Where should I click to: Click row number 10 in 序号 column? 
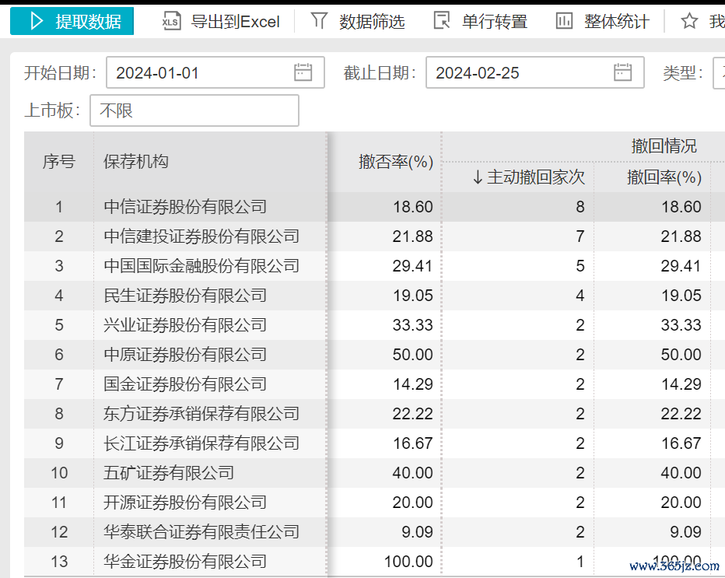(x=59, y=473)
